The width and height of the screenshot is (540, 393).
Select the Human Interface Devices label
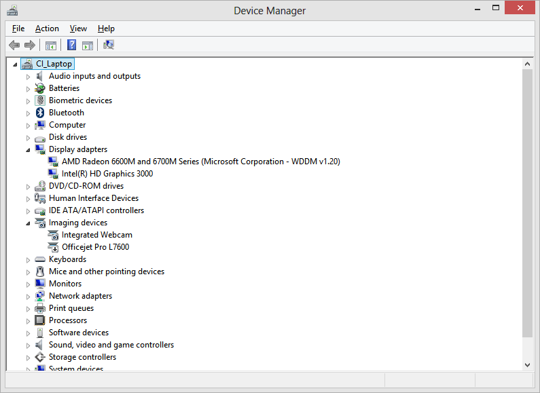coord(94,198)
